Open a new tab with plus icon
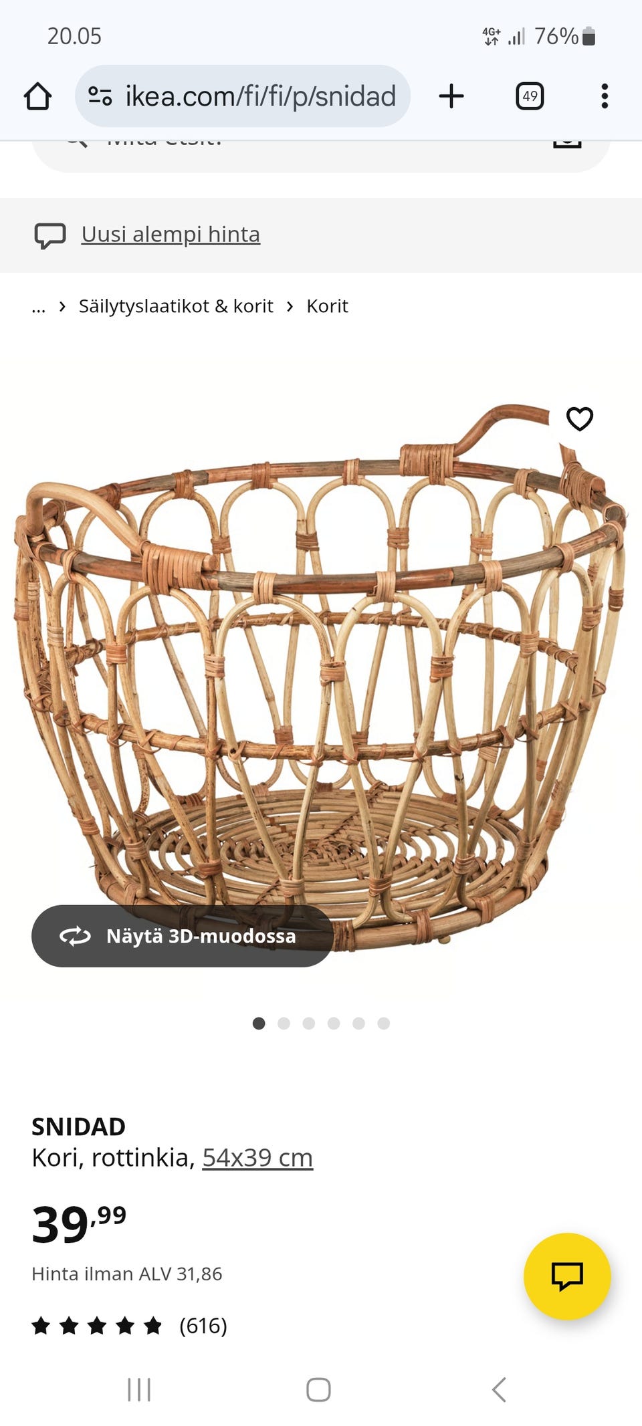This screenshot has width=642, height=1426. (x=451, y=96)
